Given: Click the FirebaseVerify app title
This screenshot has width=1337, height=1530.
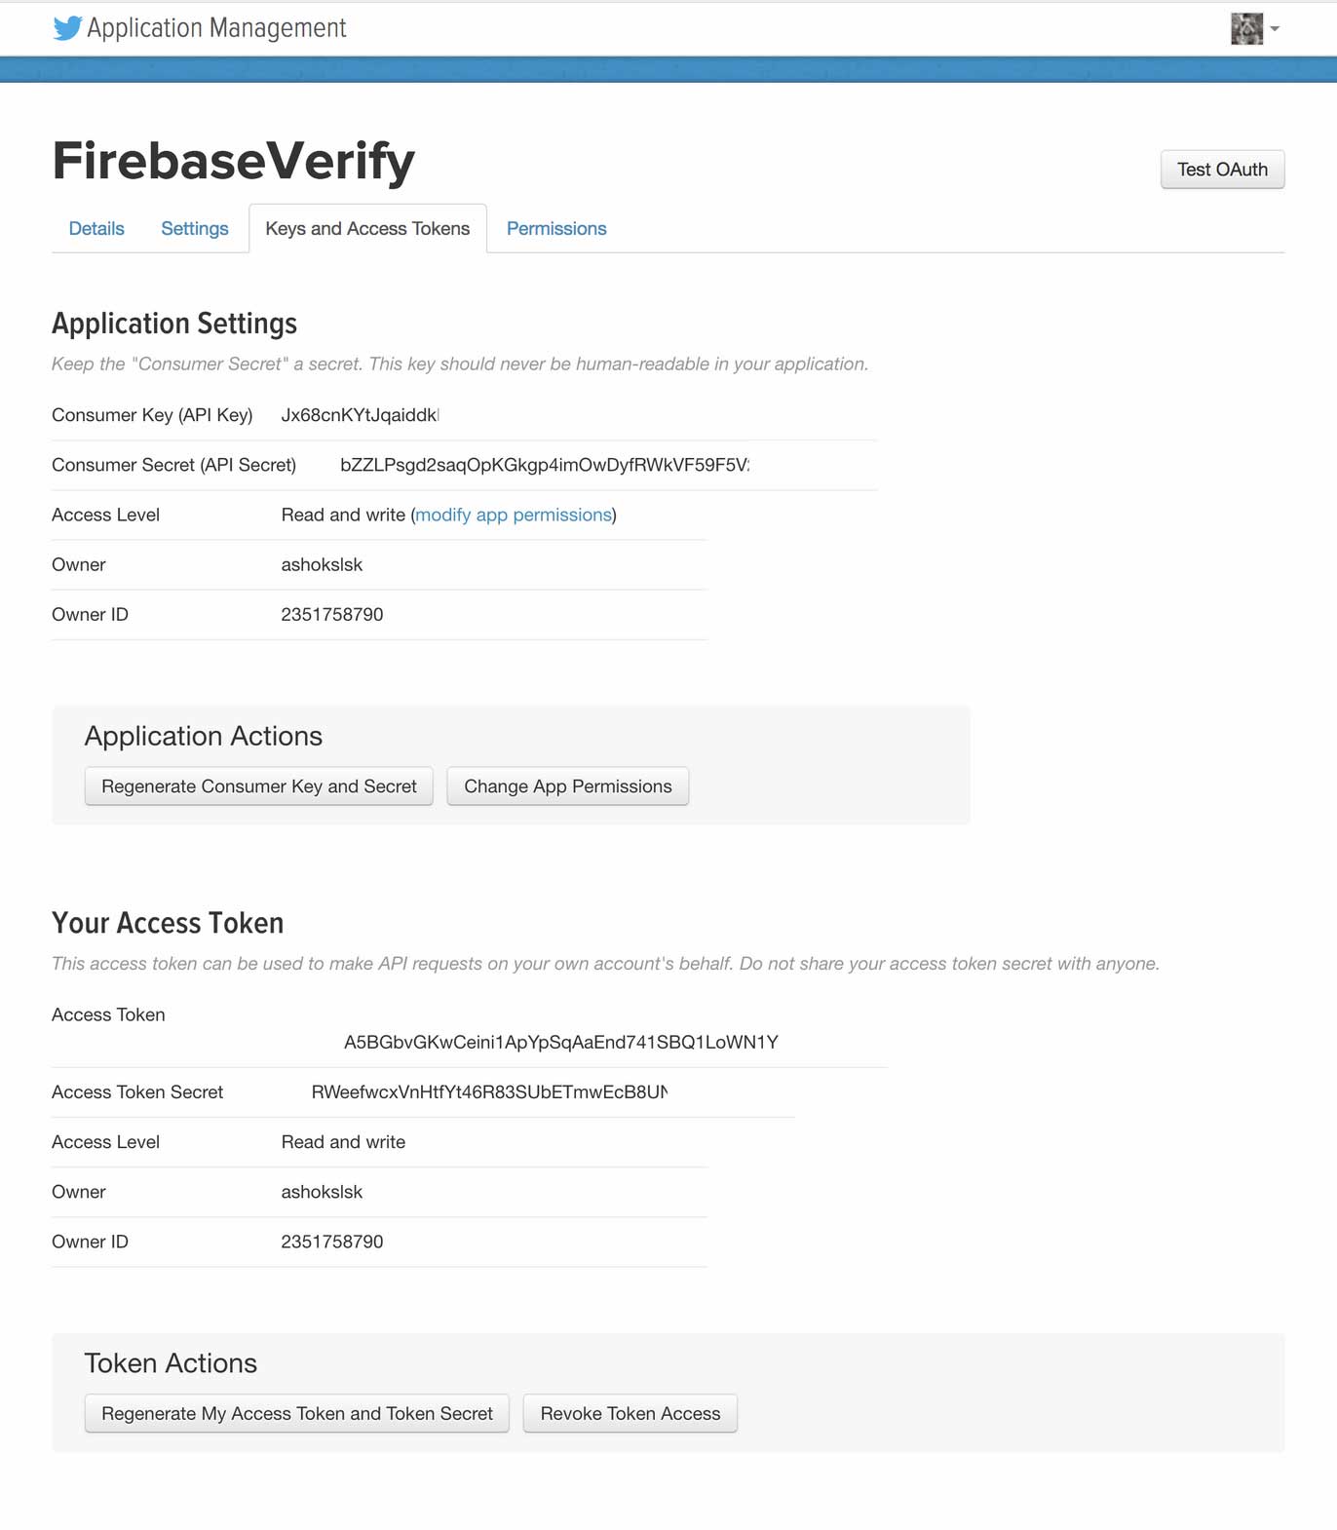Looking at the screenshot, I should click(x=234, y=161).
